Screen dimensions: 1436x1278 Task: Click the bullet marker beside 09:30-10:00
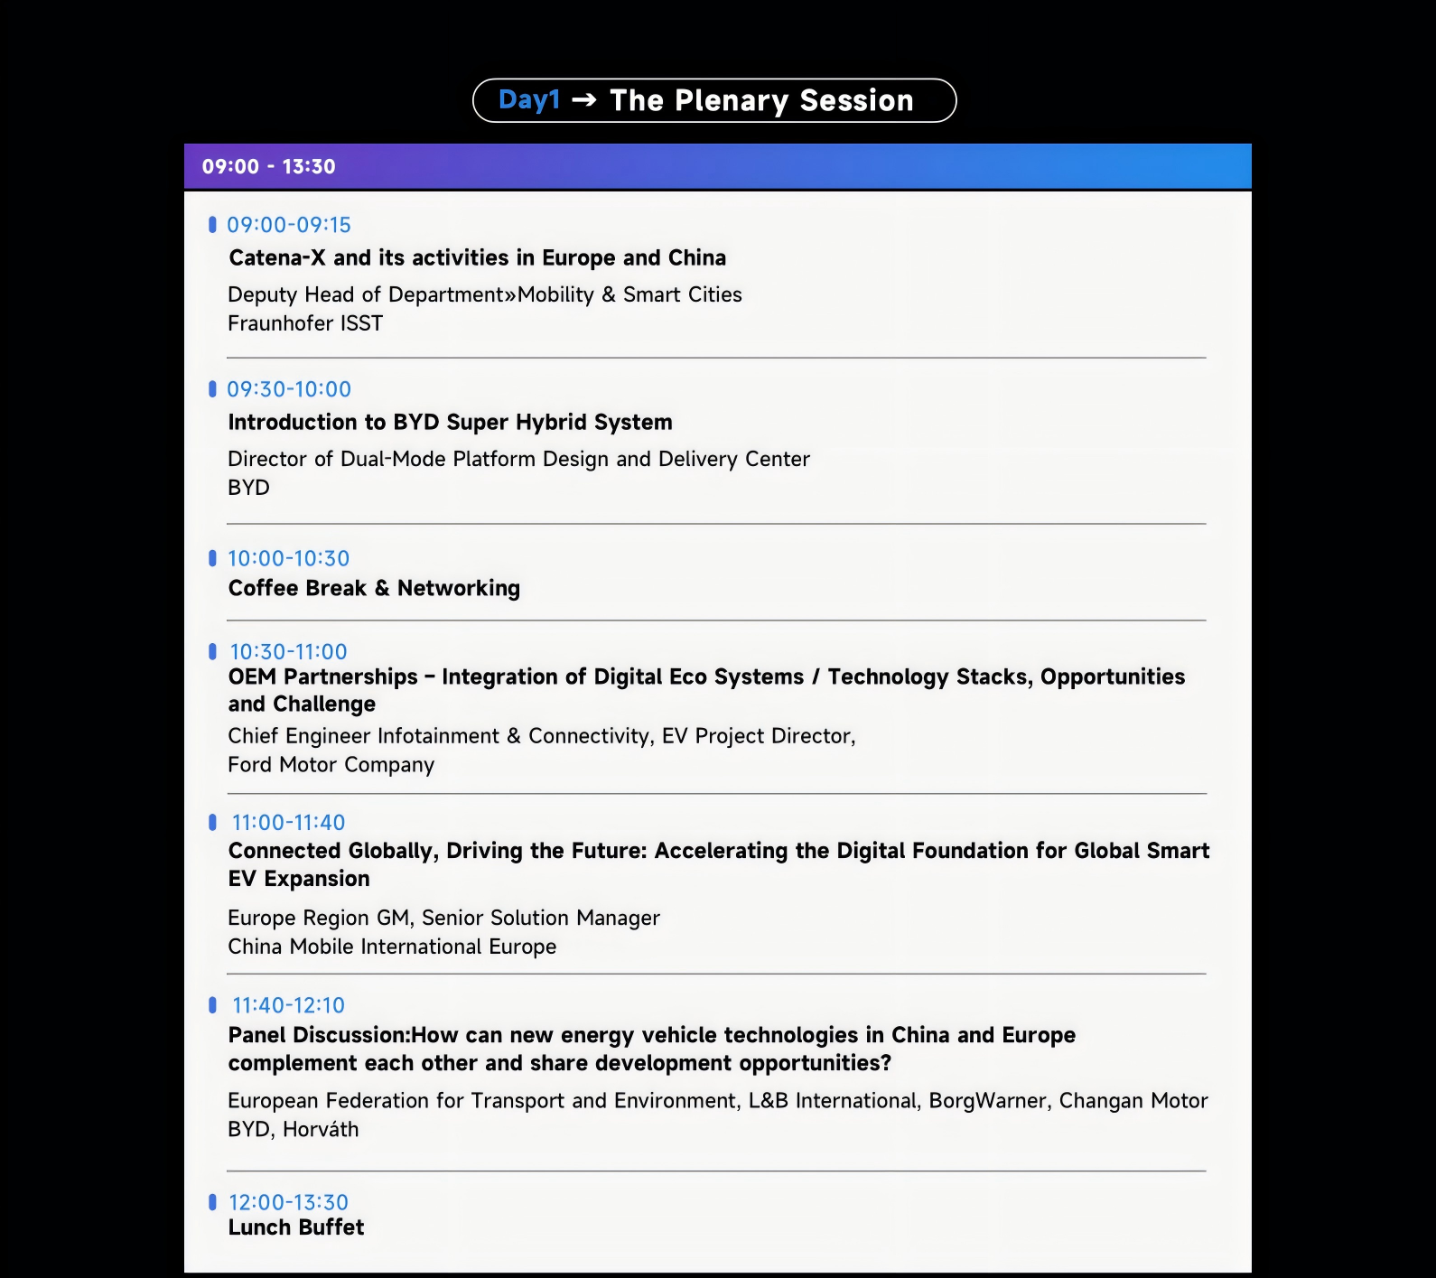click(x=212, y=389)
